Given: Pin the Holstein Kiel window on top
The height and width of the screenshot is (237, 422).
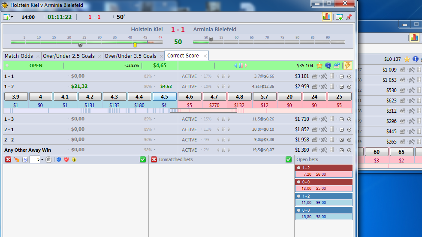Looking at the screenshot, I should (x=349, y=17).
